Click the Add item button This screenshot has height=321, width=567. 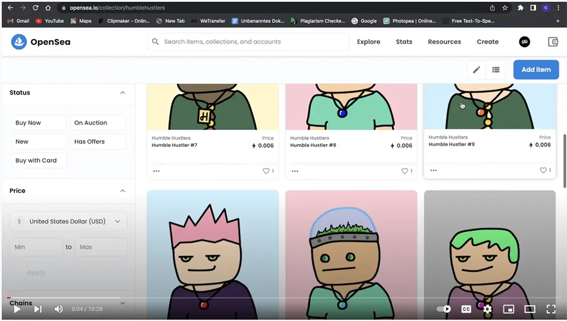(x=536, y=70)
